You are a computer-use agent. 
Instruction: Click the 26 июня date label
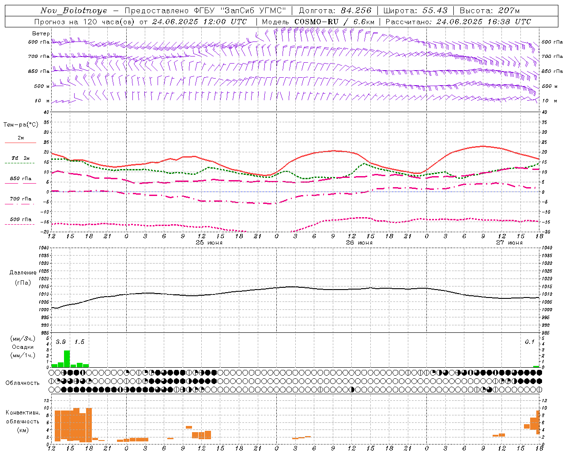point(359,243)
